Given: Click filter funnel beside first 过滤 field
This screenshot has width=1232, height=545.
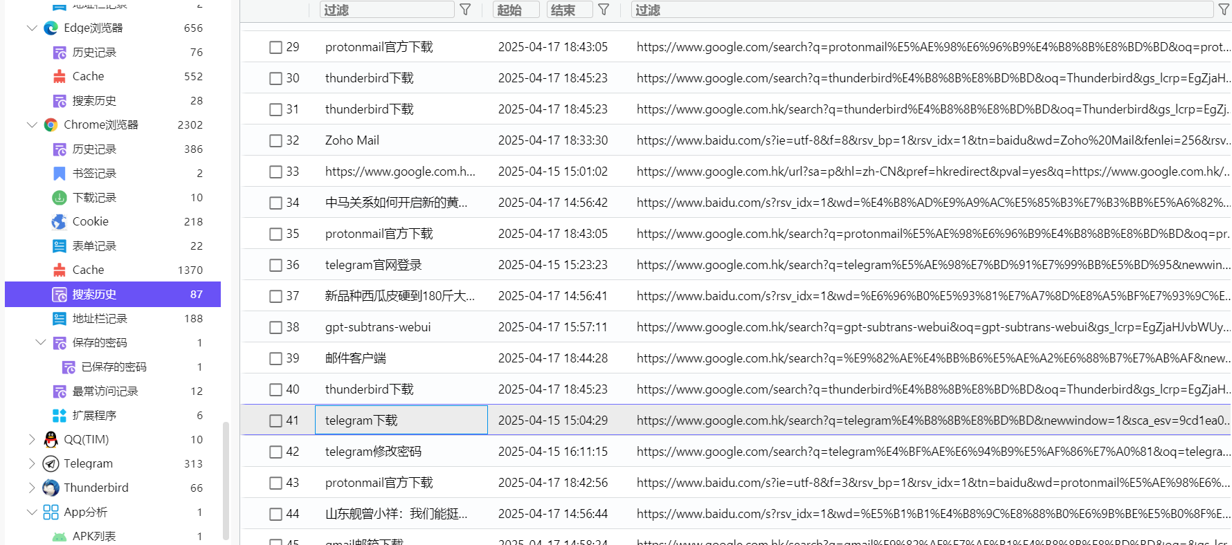Looking at the screenshot, I should coord(465,10).
